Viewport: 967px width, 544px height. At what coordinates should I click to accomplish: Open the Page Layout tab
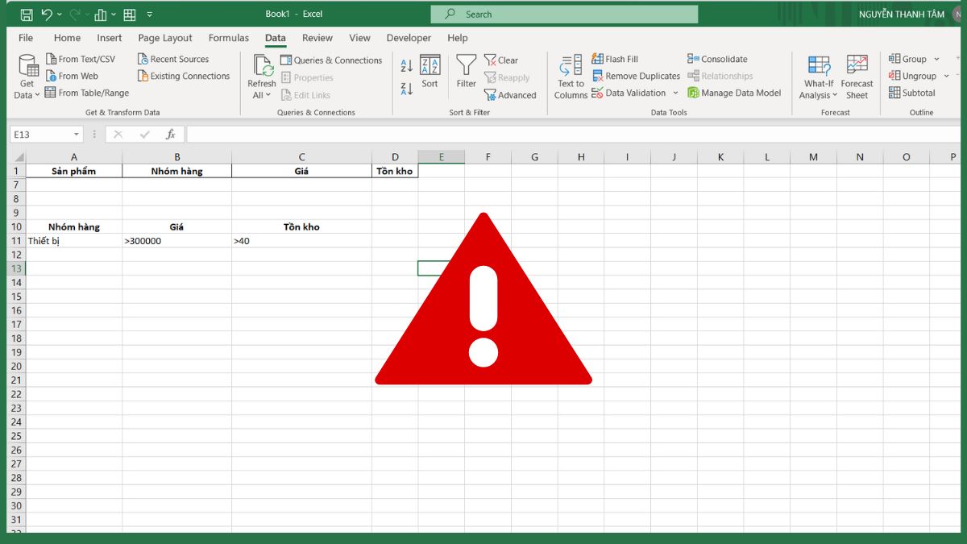click(x=165, y=38)
